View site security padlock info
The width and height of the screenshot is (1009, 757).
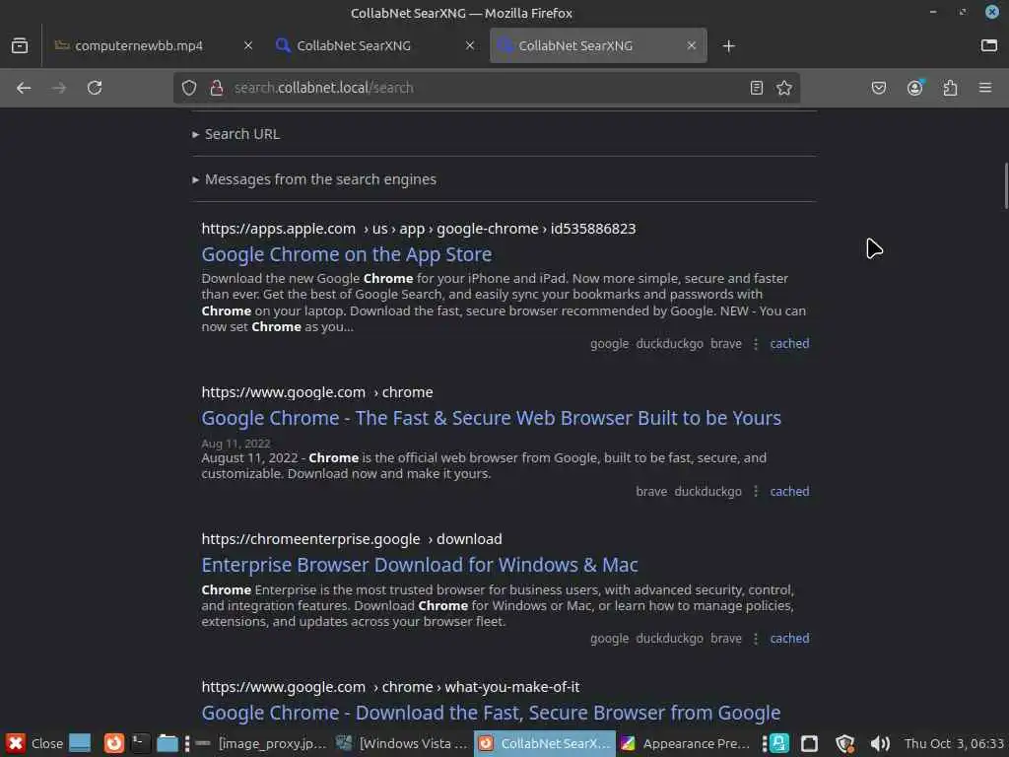tap(217, 88)
